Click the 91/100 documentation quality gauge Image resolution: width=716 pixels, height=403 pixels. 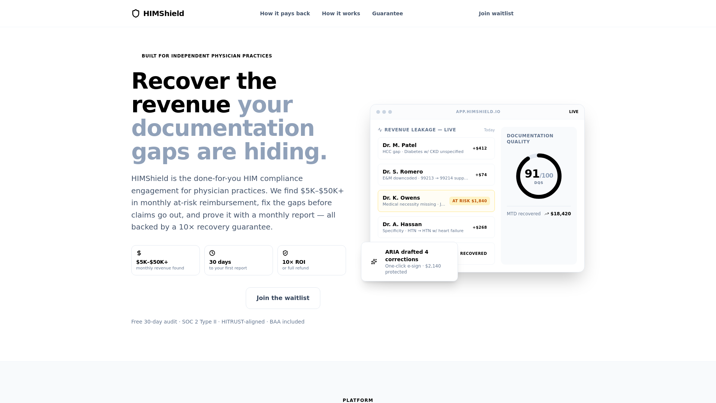539,176
